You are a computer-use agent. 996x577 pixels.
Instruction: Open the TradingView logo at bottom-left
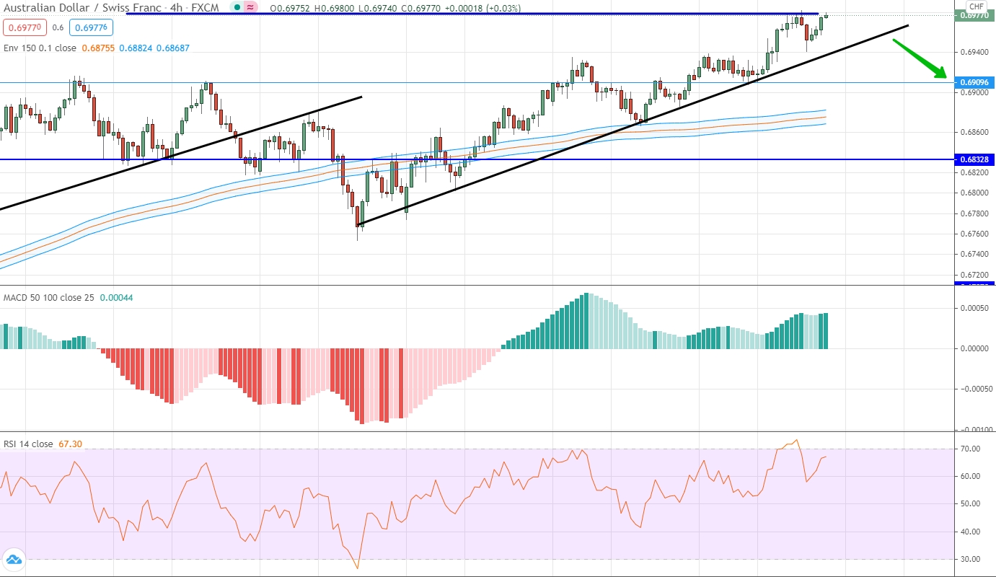13,559
